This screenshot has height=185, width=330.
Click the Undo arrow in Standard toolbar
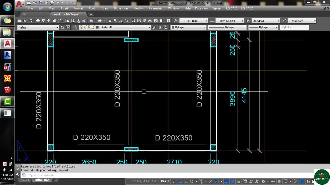91,21
